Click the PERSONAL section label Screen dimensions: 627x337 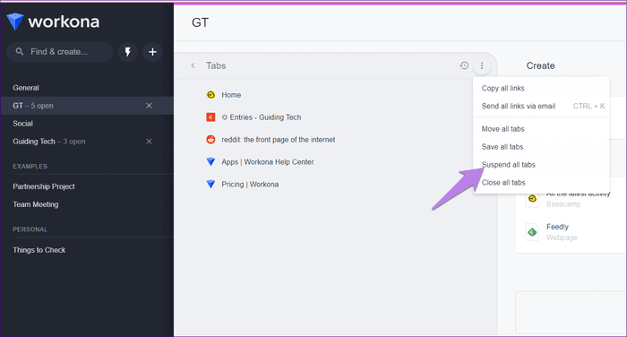pos(30,229)
